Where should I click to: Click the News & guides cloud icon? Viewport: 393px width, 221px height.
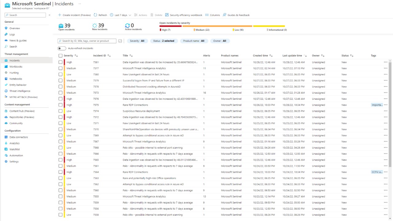click(x=6, y=41)
